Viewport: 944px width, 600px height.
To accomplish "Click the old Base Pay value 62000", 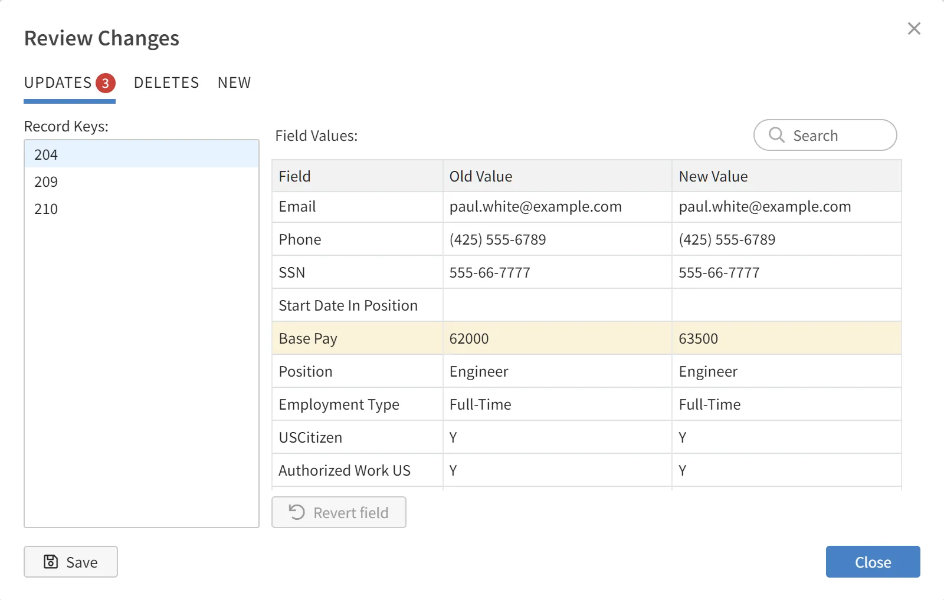I will [x=469, y=338].
